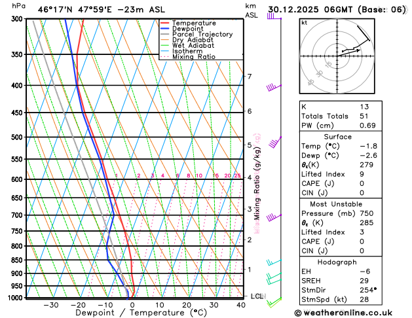Click the "km ASL" altitude axis header
412x318 pixels.
pos(251,10)
